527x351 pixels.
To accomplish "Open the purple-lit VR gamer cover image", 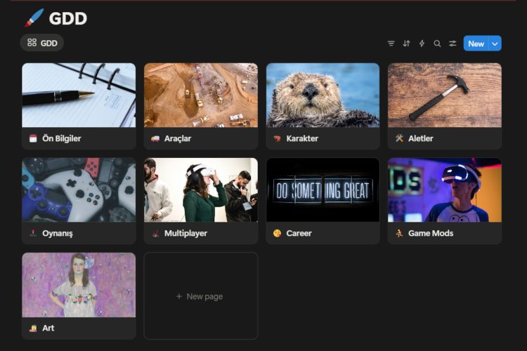I will 445,190.
